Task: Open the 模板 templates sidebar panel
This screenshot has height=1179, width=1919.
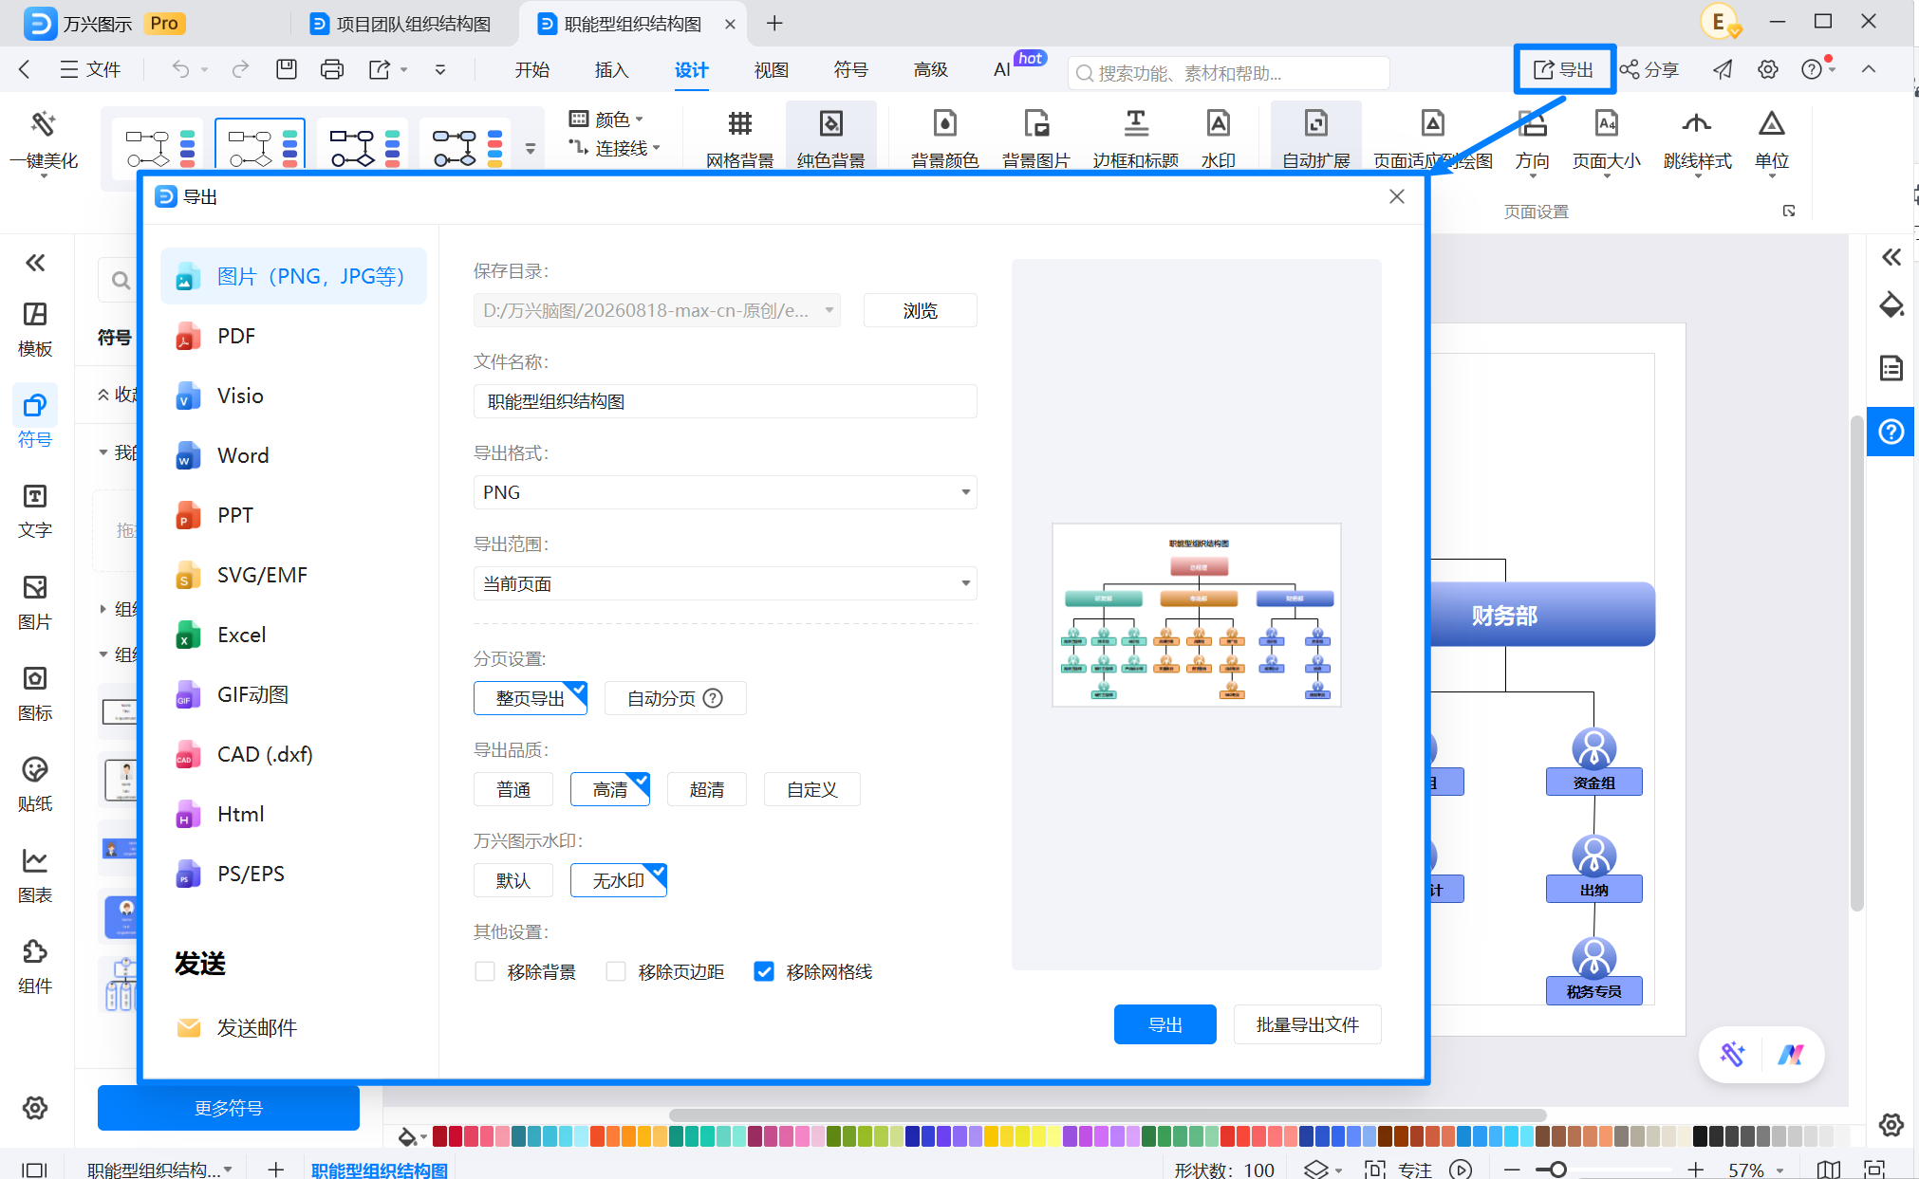Action: pyautogui.click(x=35, y=329)
